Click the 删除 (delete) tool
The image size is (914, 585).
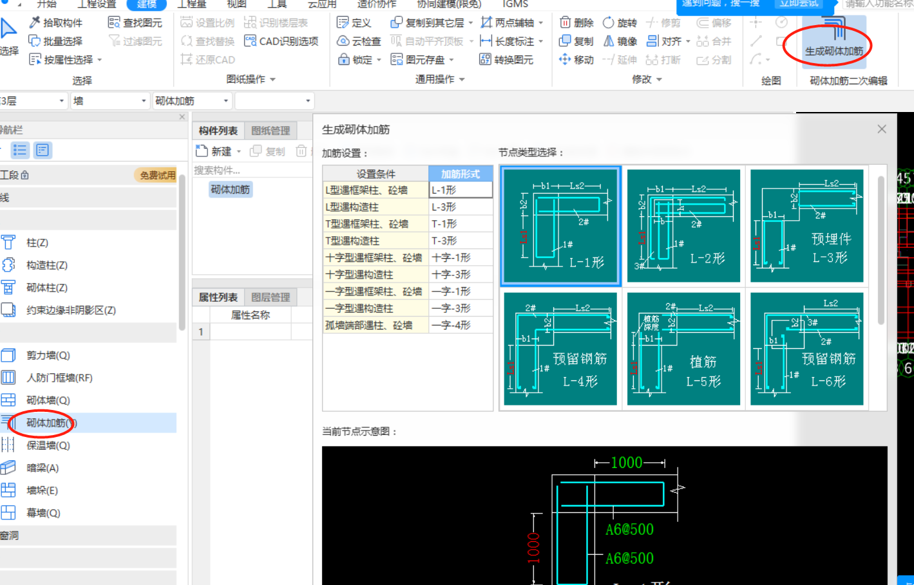click(576, 23)
